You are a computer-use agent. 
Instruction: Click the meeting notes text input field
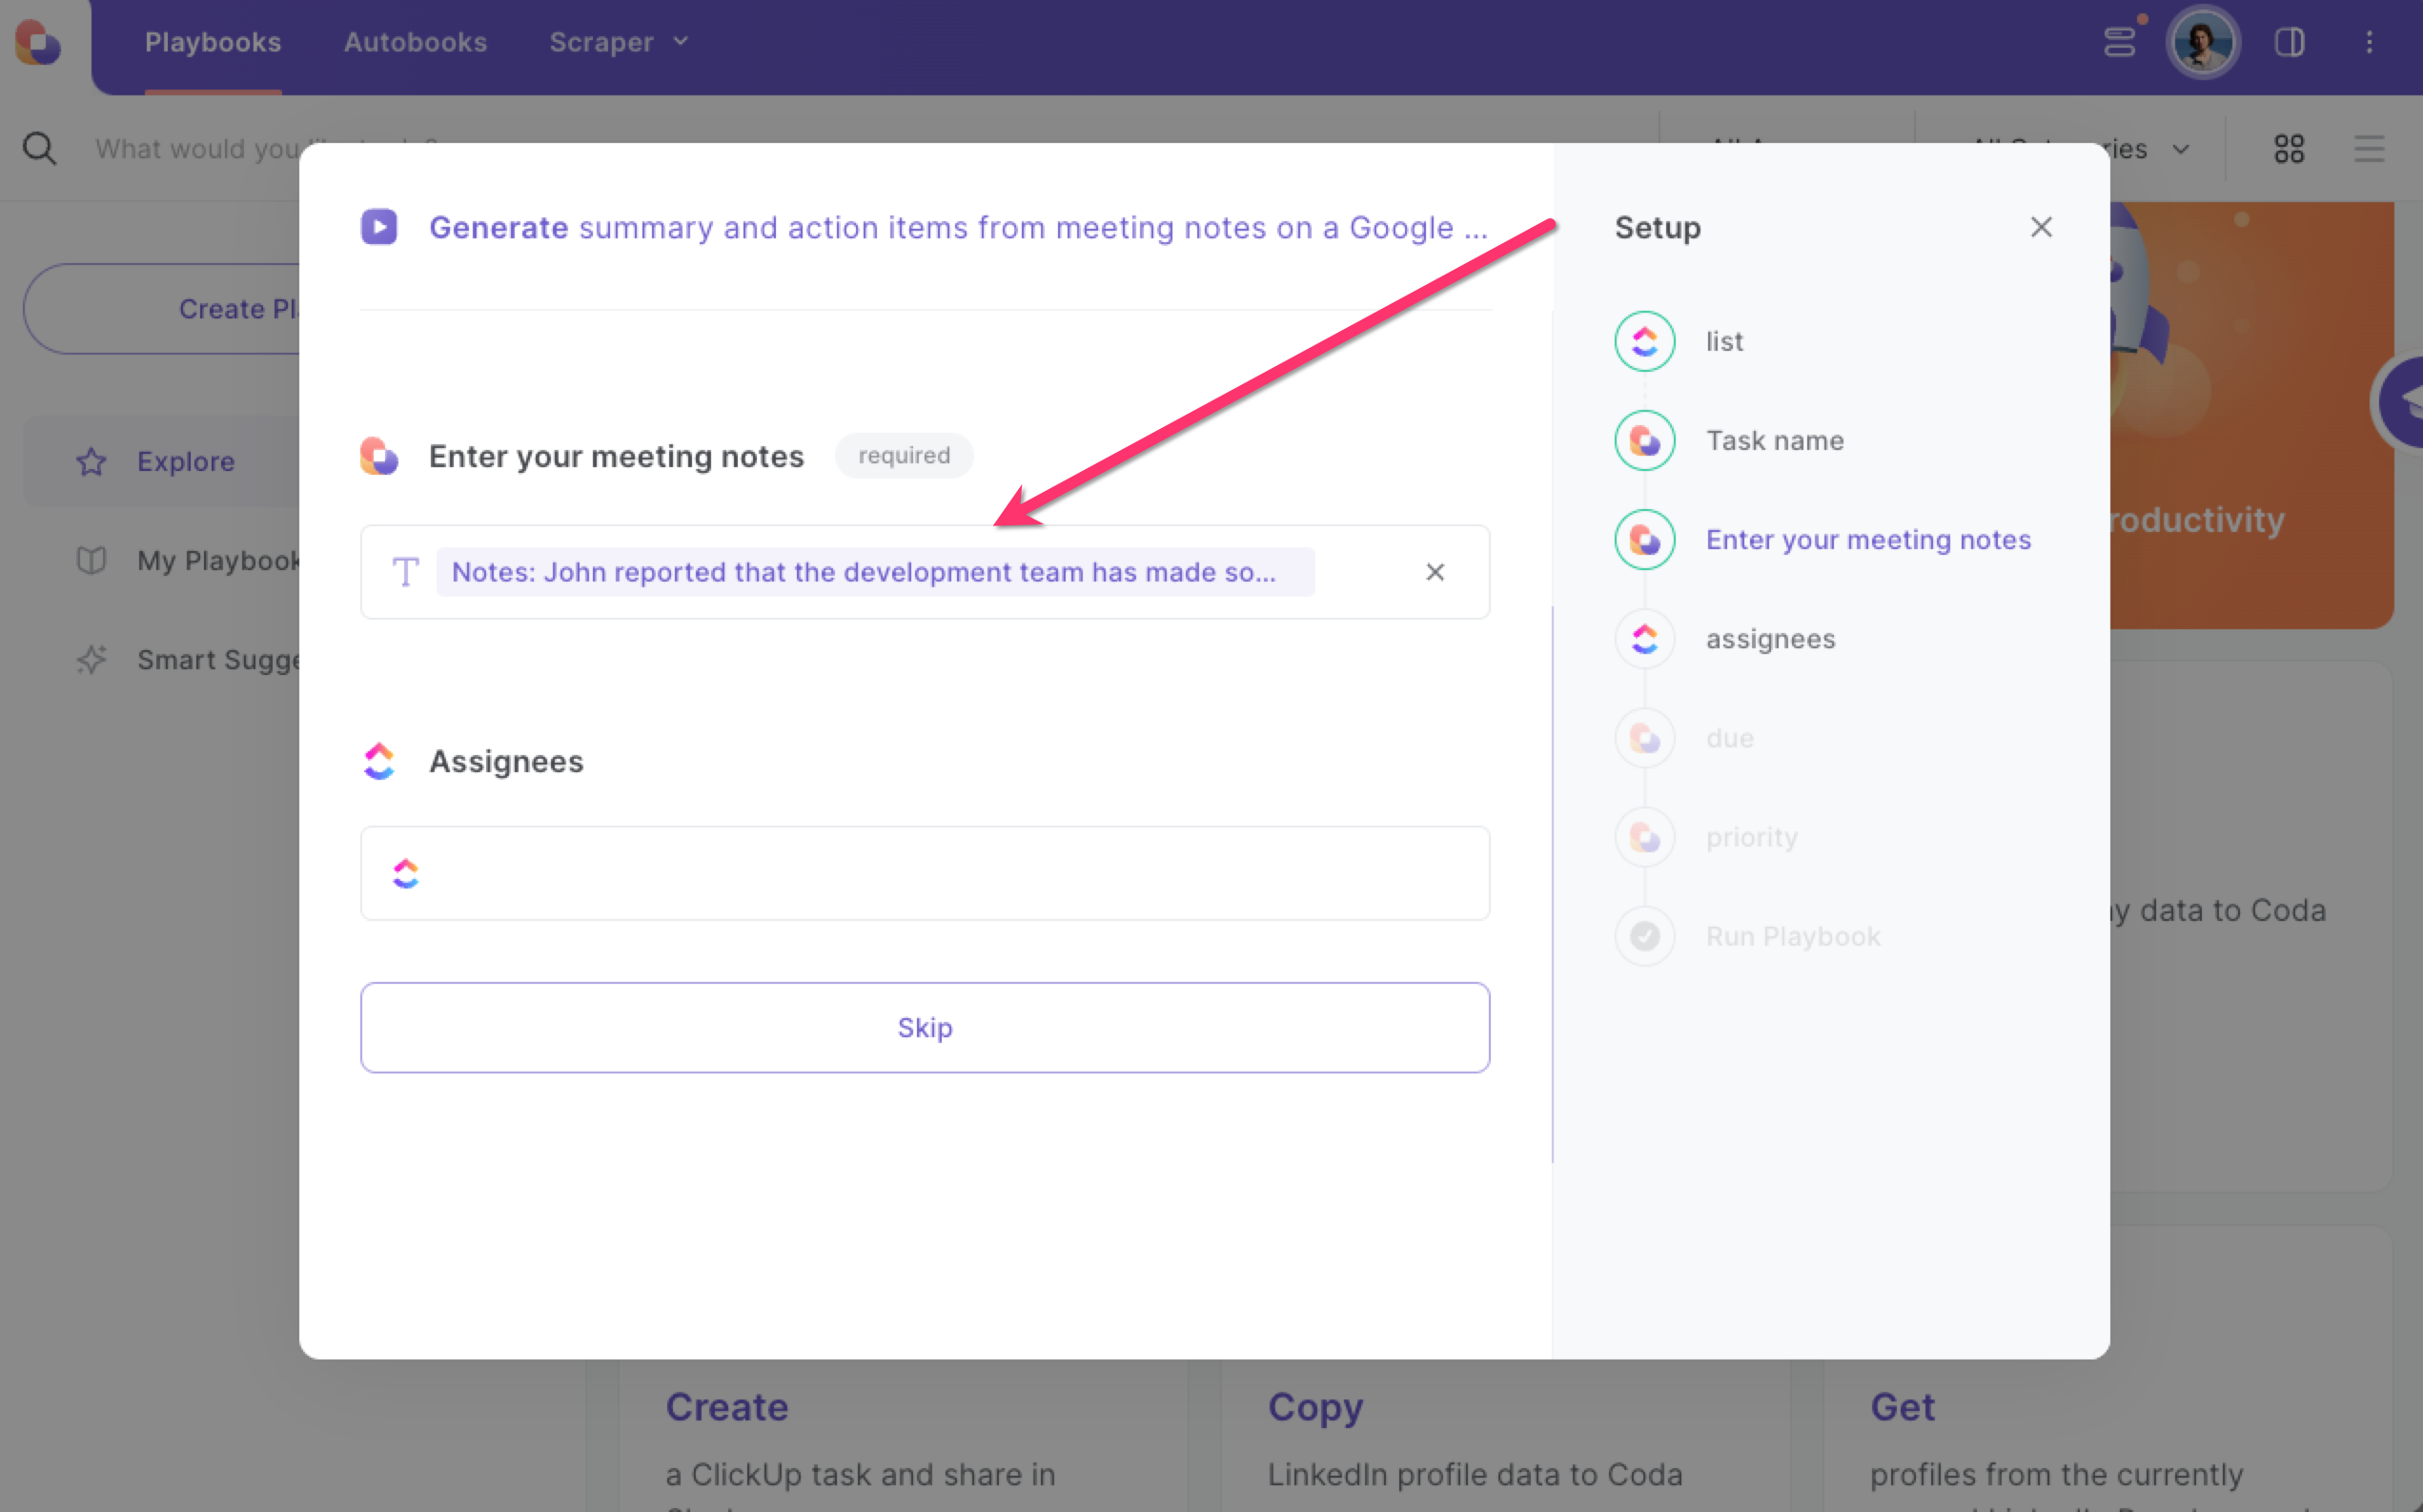925,572
